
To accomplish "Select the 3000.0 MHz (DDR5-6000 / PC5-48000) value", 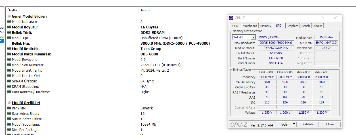I will pyautogui.click(x=175, y=43).
